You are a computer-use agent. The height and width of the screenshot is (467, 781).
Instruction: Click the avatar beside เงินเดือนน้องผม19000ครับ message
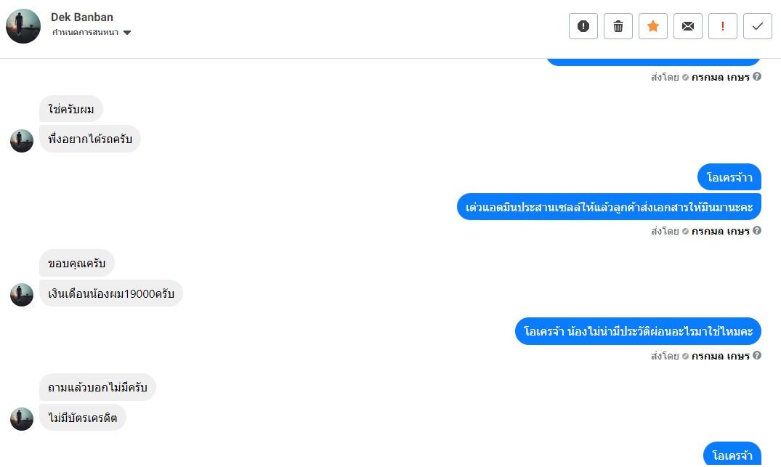click(x=22, y=295)
